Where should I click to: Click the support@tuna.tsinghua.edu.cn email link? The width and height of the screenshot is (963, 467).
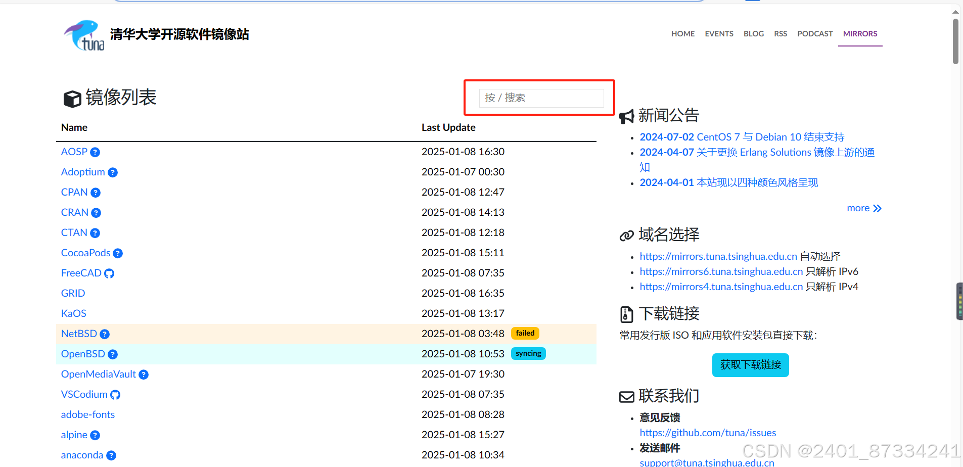[707, 462]
